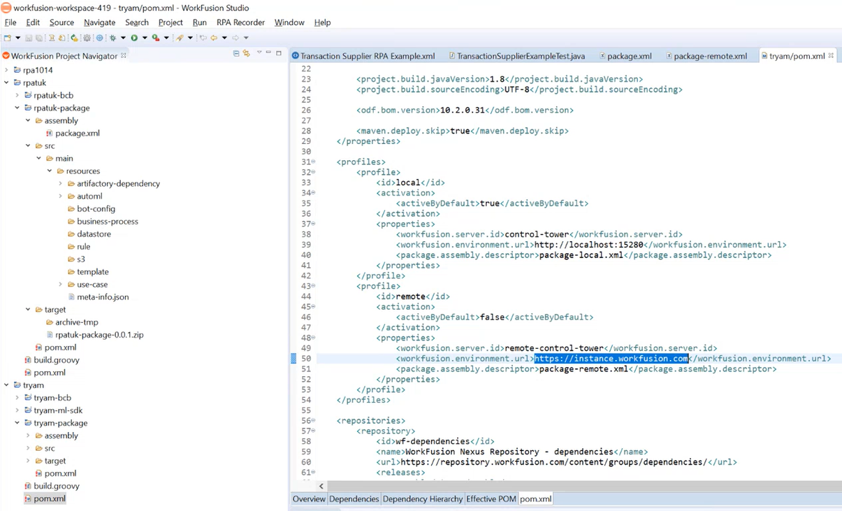Viewport: 842px width, 511px height.
Task: Expand the tryam-ml-sdk folder
Action: tap(17, 410)
